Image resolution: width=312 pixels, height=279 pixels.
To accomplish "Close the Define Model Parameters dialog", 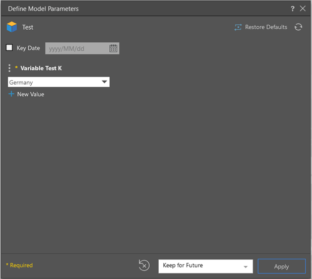I will (302, 9).
